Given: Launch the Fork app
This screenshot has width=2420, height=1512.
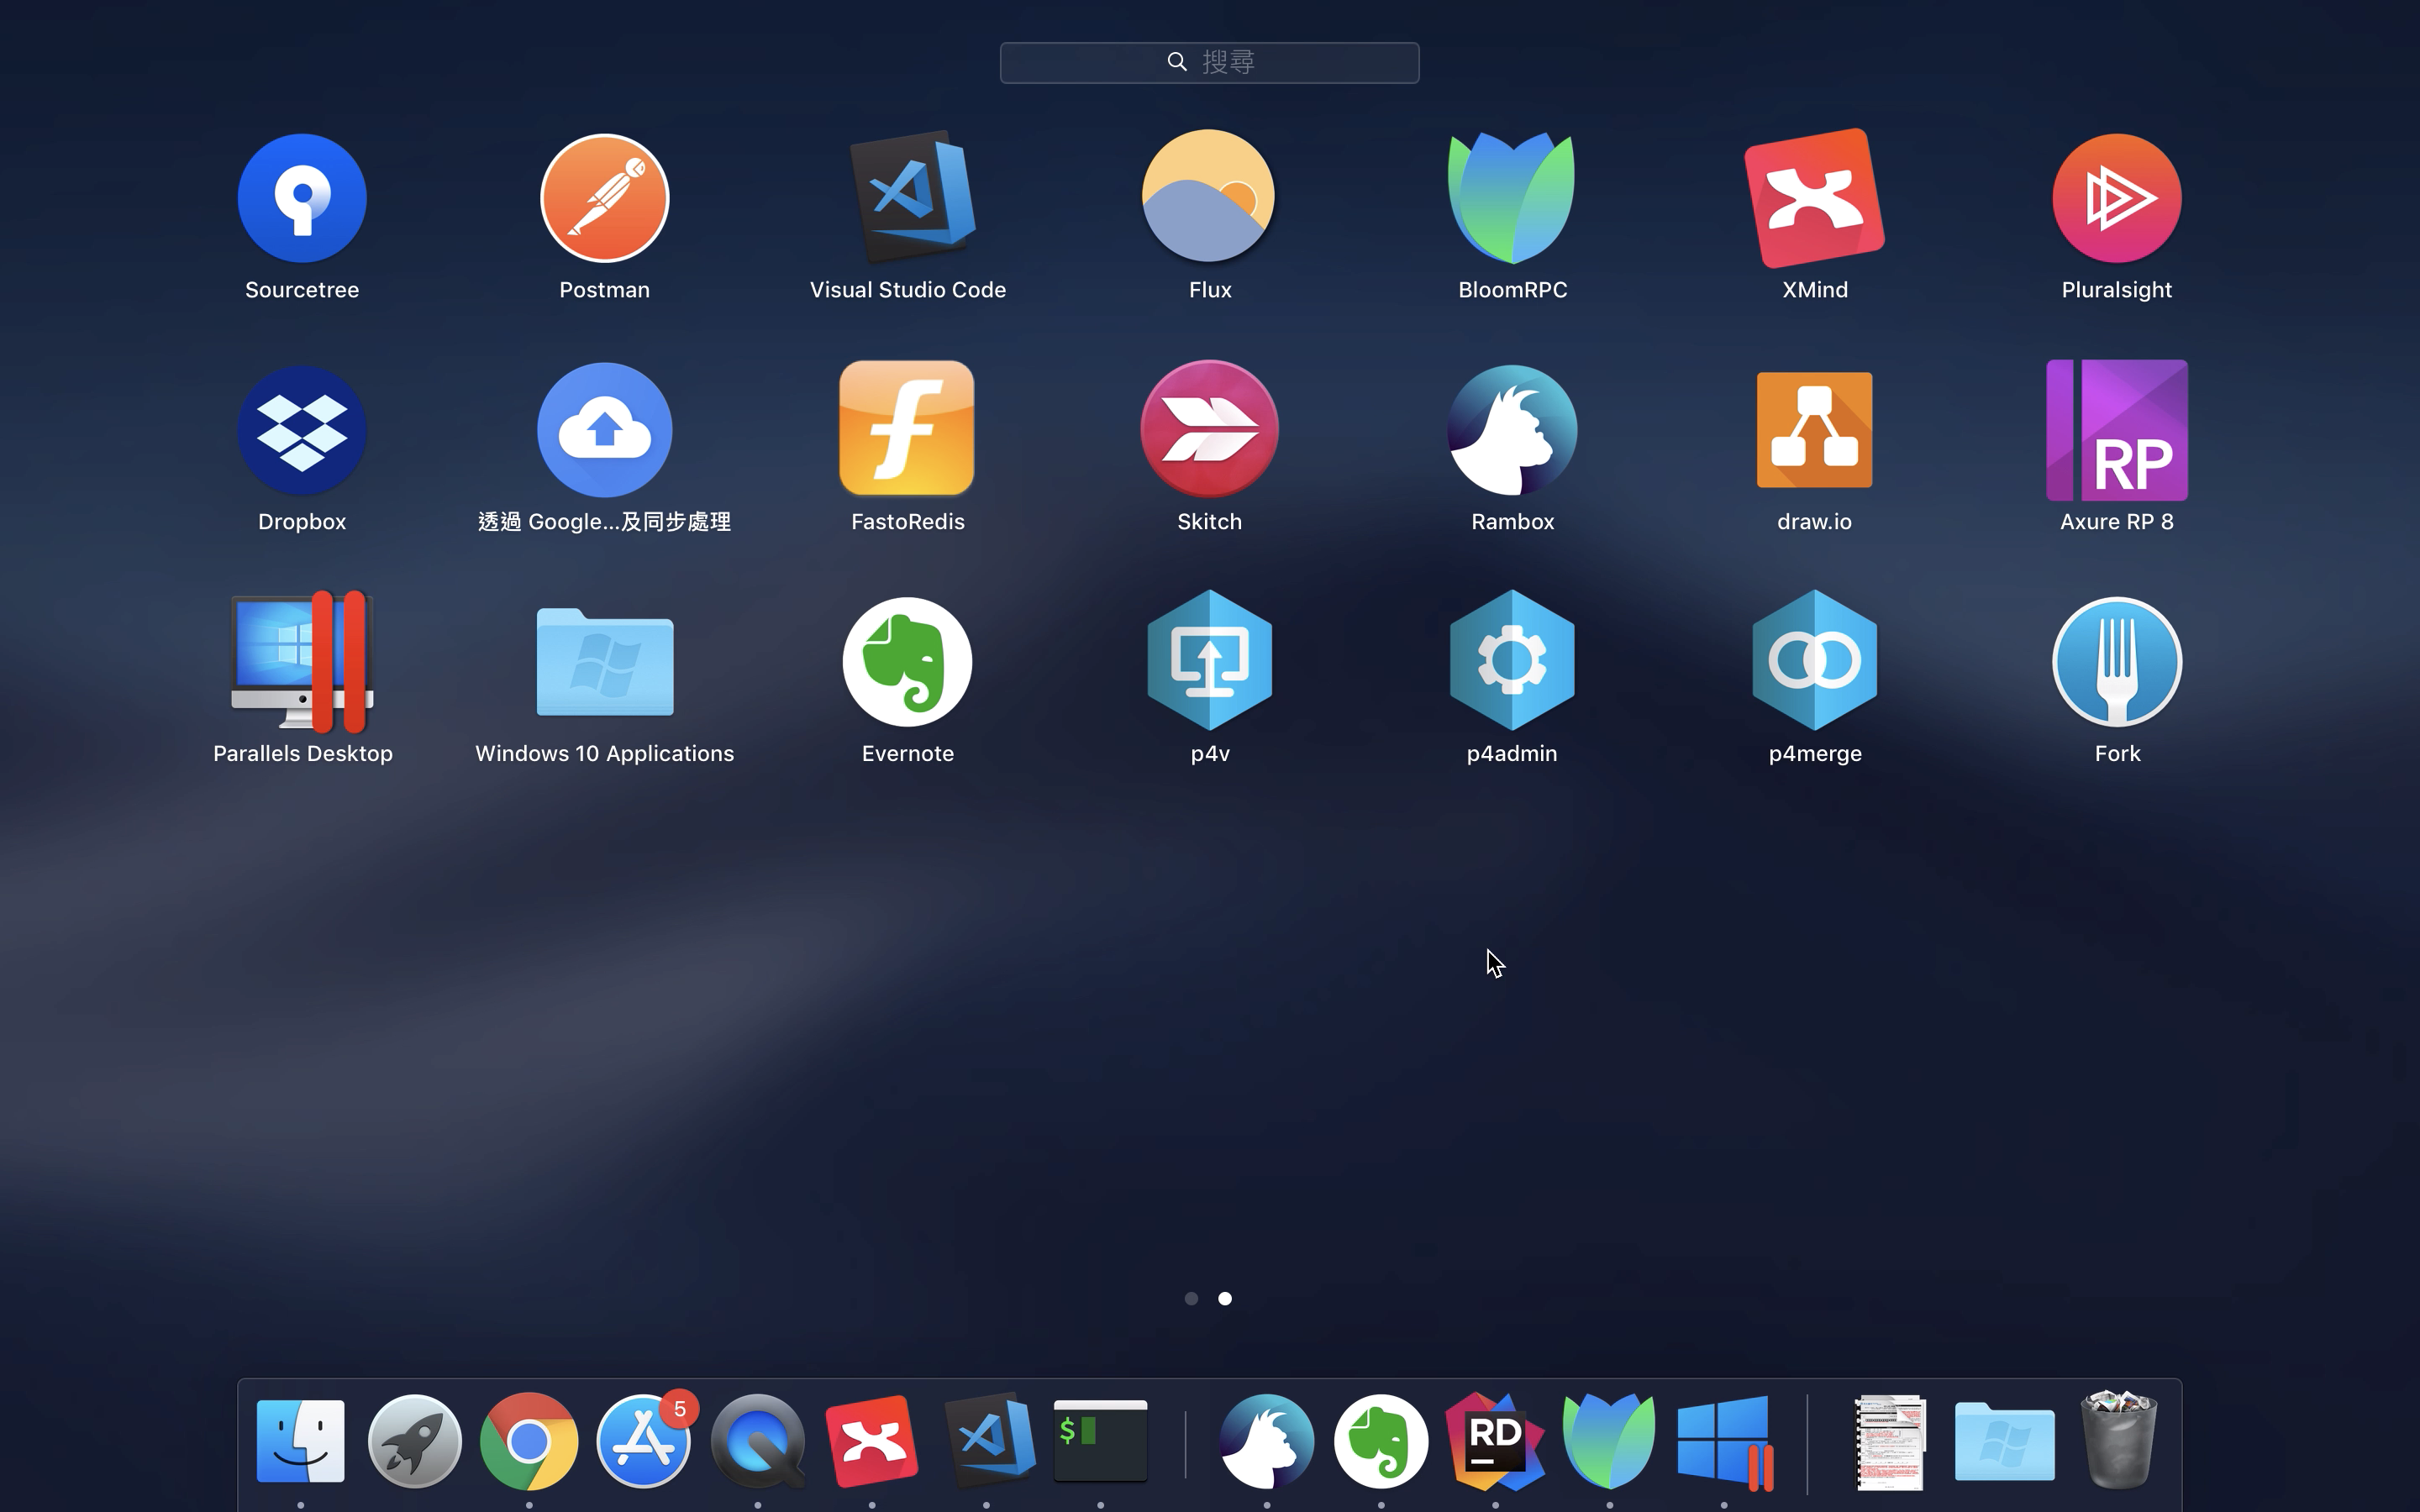Looking at the screenshot, I should point(2116,662).
